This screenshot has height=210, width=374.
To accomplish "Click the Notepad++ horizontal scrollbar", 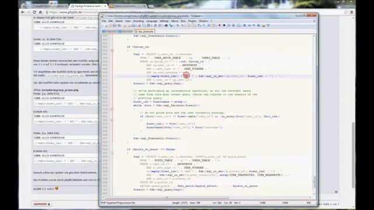I will [167, 197].
